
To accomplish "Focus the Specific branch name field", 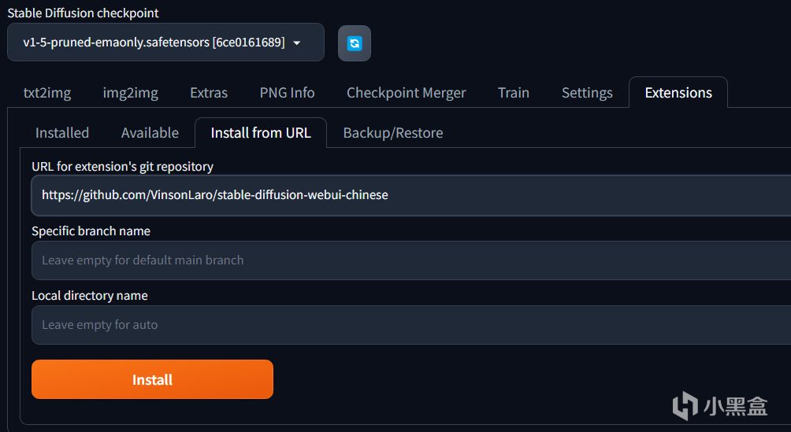I will 410,260.
